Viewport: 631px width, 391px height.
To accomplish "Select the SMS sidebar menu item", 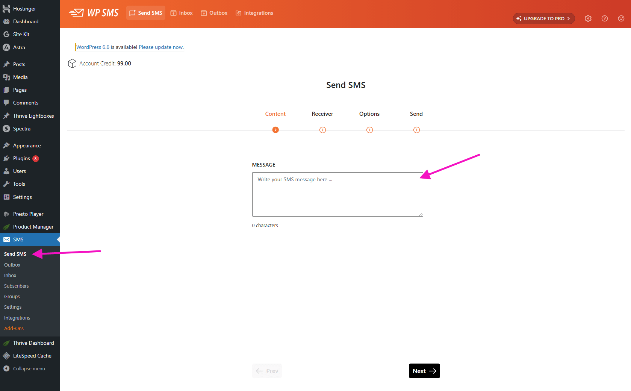I will point(30,239).
